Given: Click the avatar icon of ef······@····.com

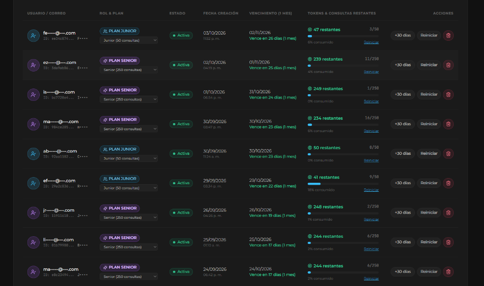Looking at the screenshot, I should (x=34, y=183).
